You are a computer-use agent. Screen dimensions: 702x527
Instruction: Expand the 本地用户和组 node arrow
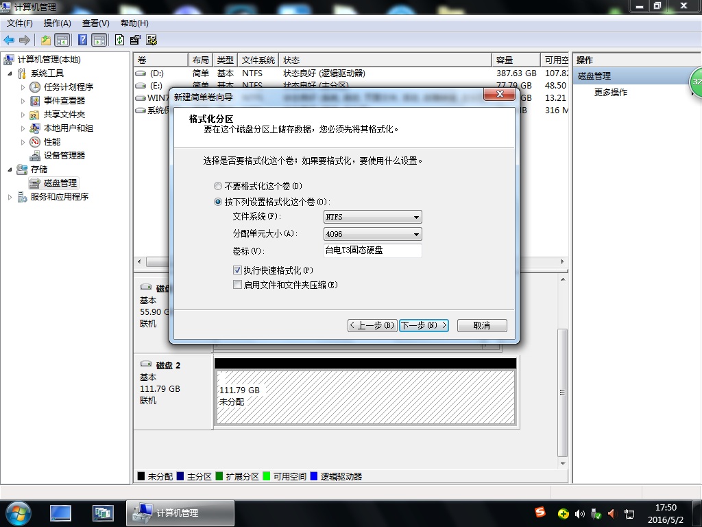coord(23,128)
